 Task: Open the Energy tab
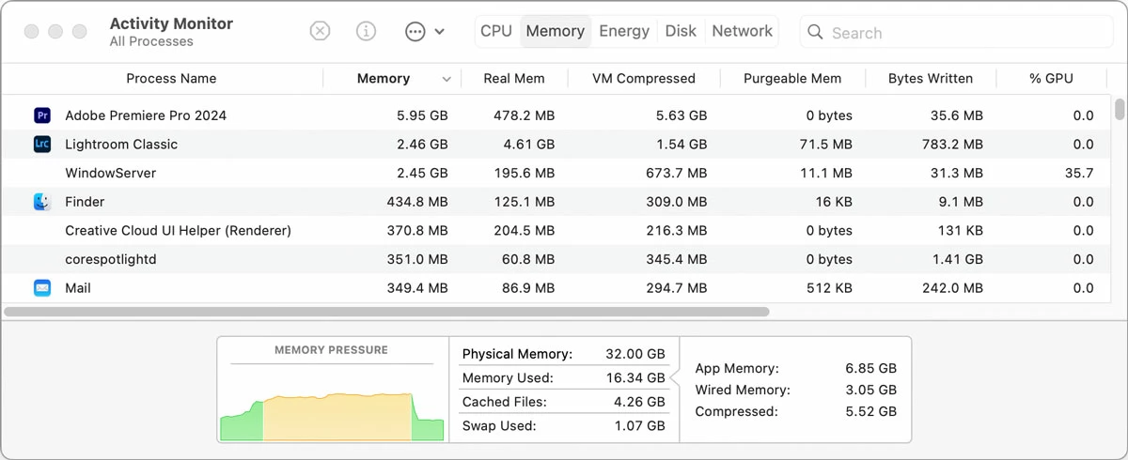(624, 31)
